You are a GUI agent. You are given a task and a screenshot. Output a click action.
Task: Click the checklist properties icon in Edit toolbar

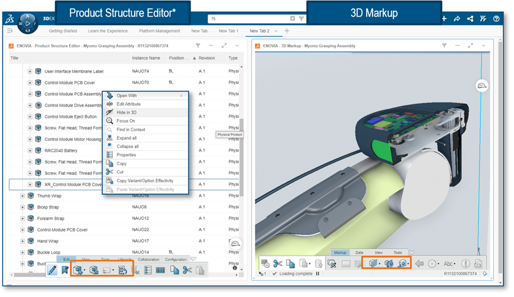[x=148, y=270]
